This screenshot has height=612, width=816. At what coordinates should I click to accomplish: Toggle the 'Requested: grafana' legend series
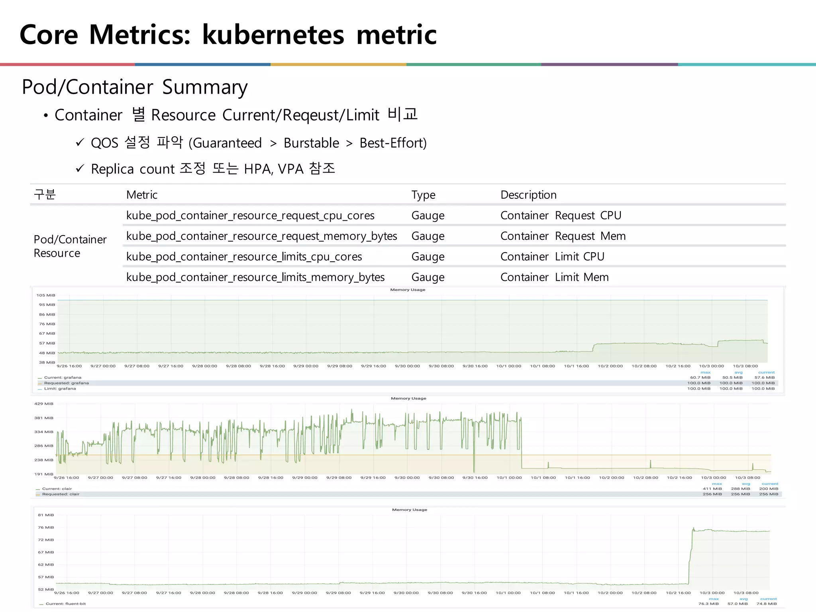point(66,383)
